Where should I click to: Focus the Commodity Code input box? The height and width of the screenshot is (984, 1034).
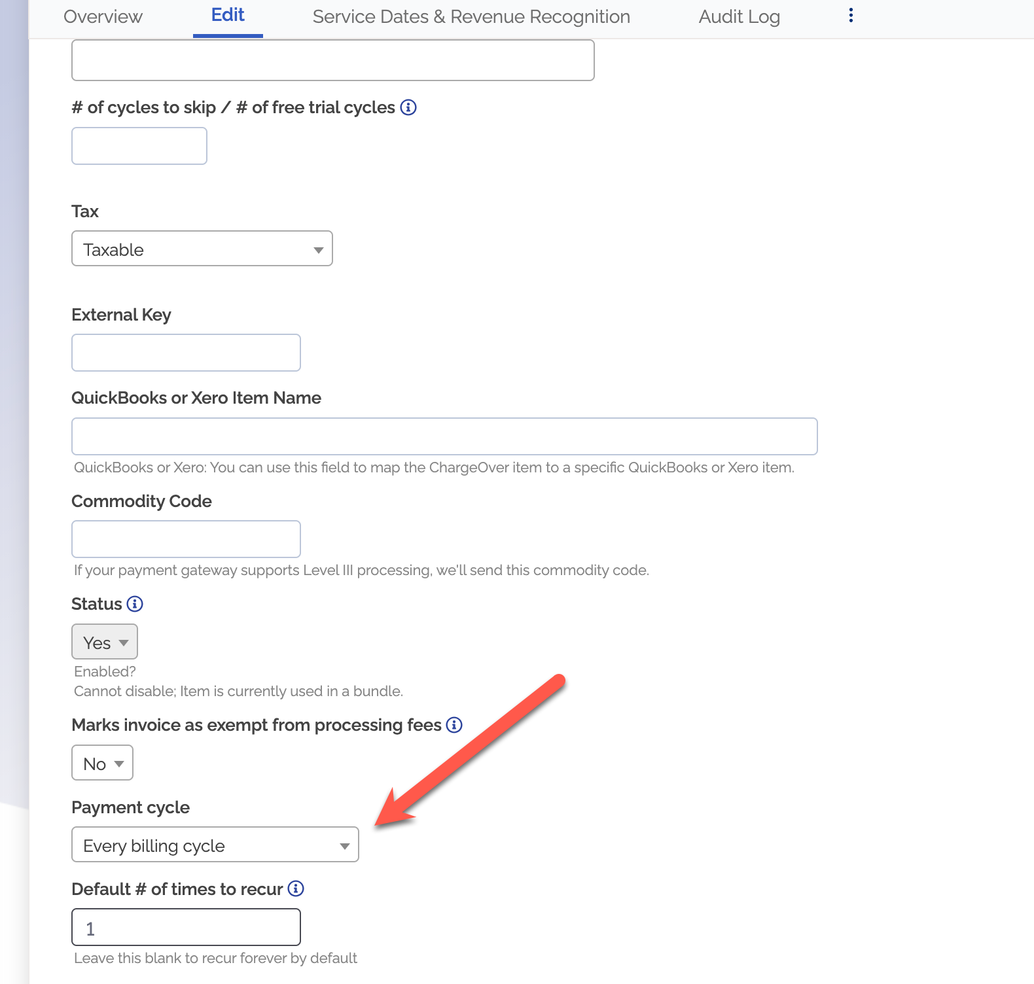(x=186, y=540)
